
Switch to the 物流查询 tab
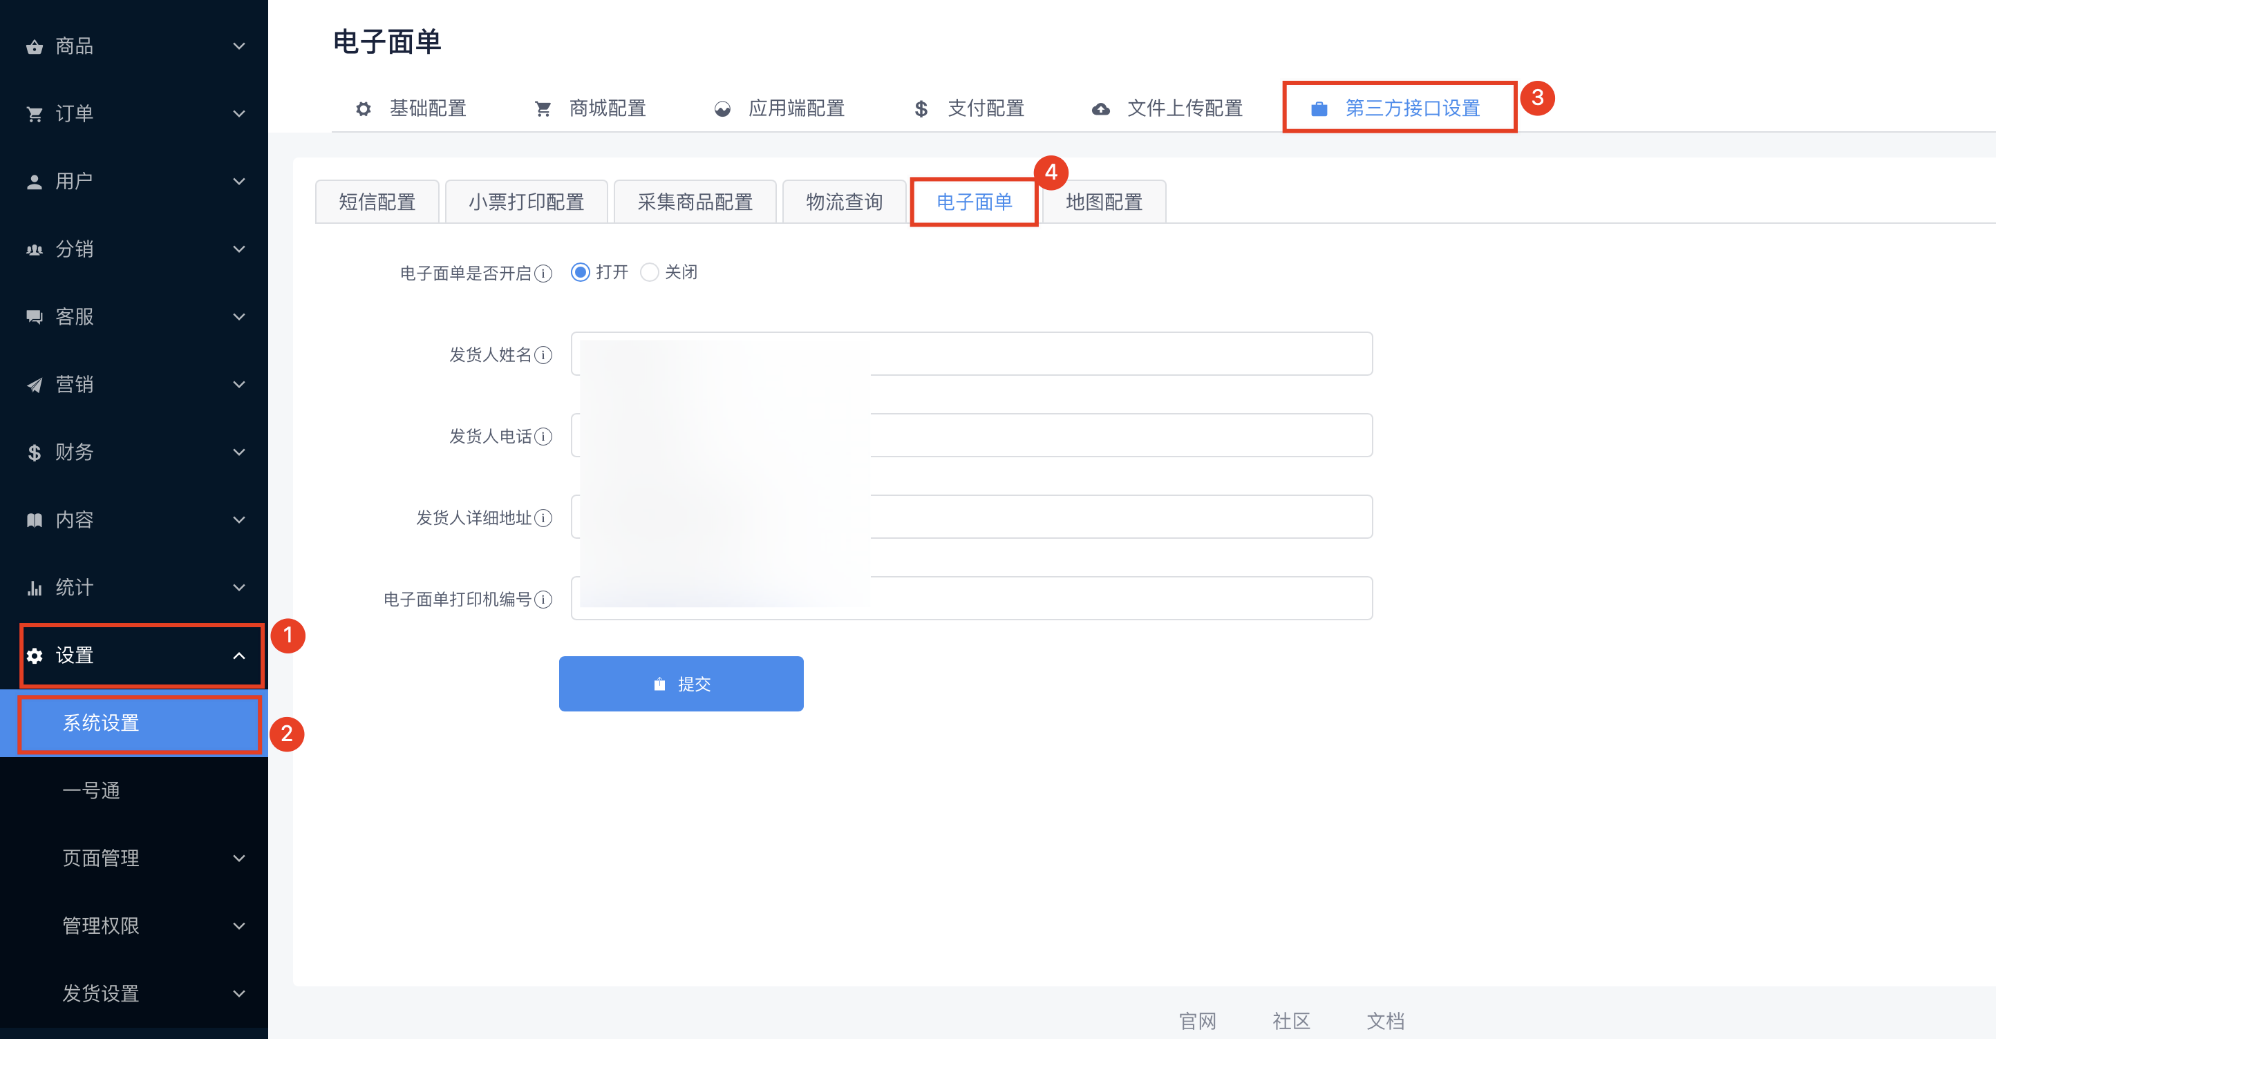[843, 202]
